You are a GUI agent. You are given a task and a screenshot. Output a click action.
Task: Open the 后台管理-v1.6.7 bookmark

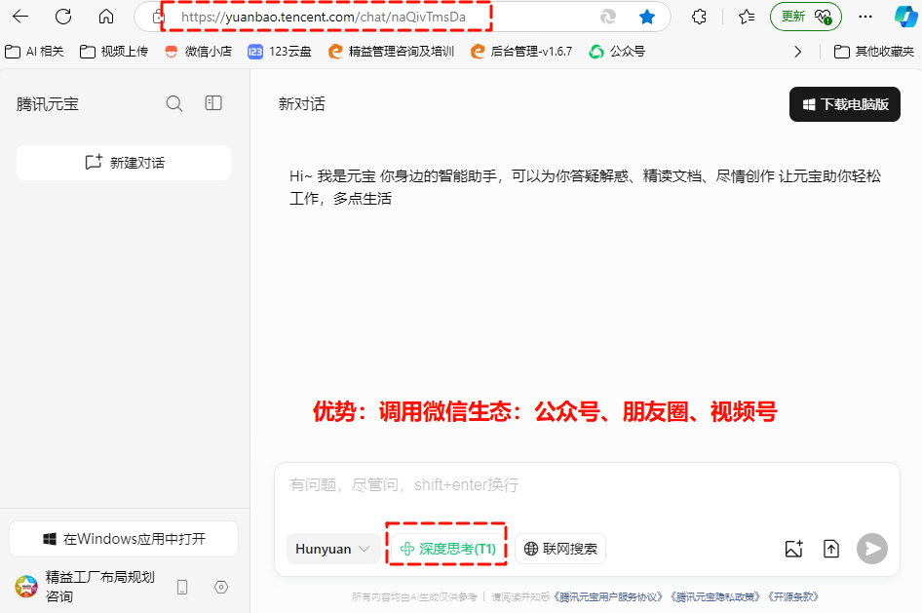click(521, 52)
